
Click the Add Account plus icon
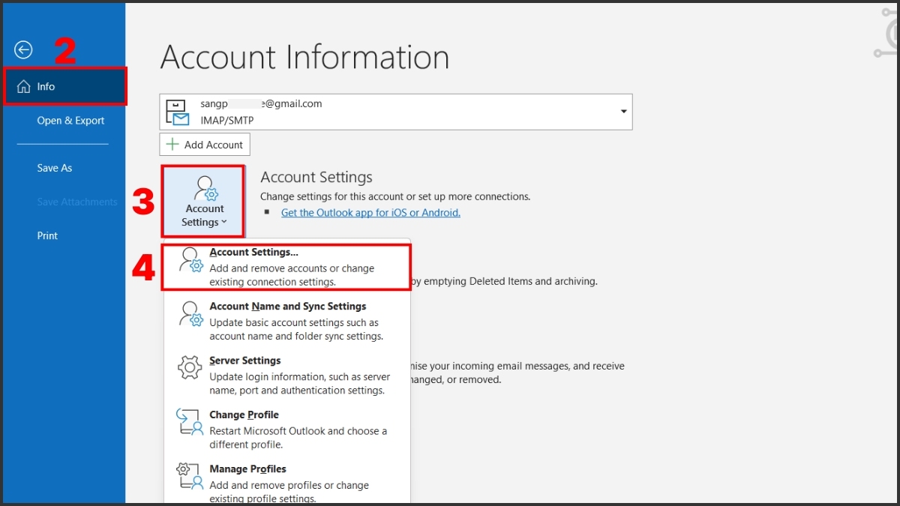pos(172,145)
